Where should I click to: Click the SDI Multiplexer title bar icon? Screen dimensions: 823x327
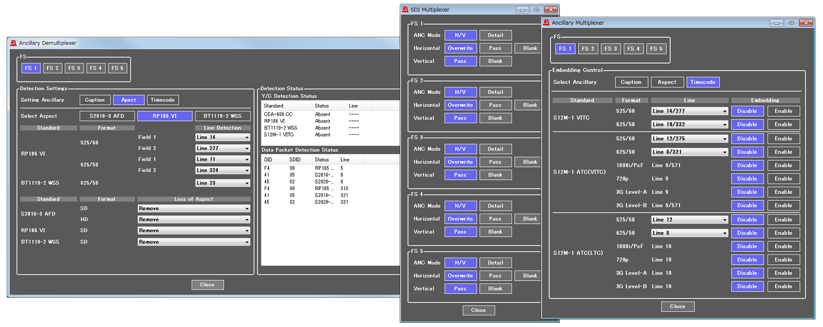pyautogui.click(x=405, y=10)
